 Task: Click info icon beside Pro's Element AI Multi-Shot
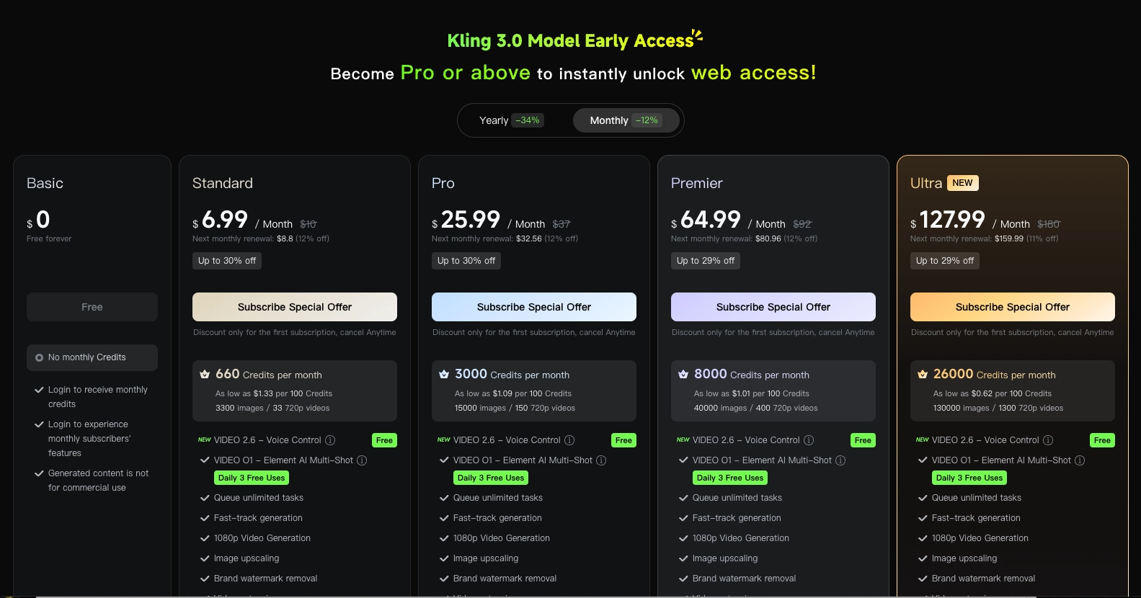[x=601, y=460]
